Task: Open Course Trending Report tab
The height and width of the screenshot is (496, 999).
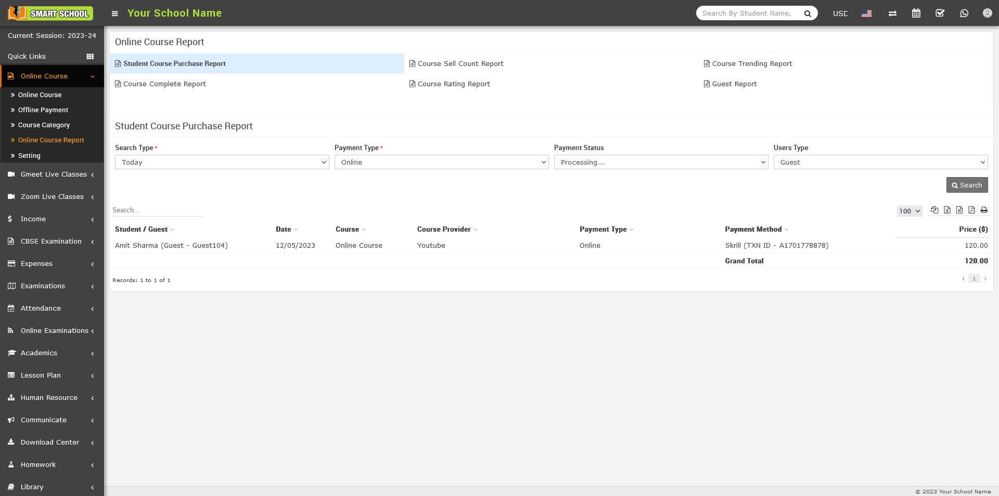Action: click(x=752, y=63)
